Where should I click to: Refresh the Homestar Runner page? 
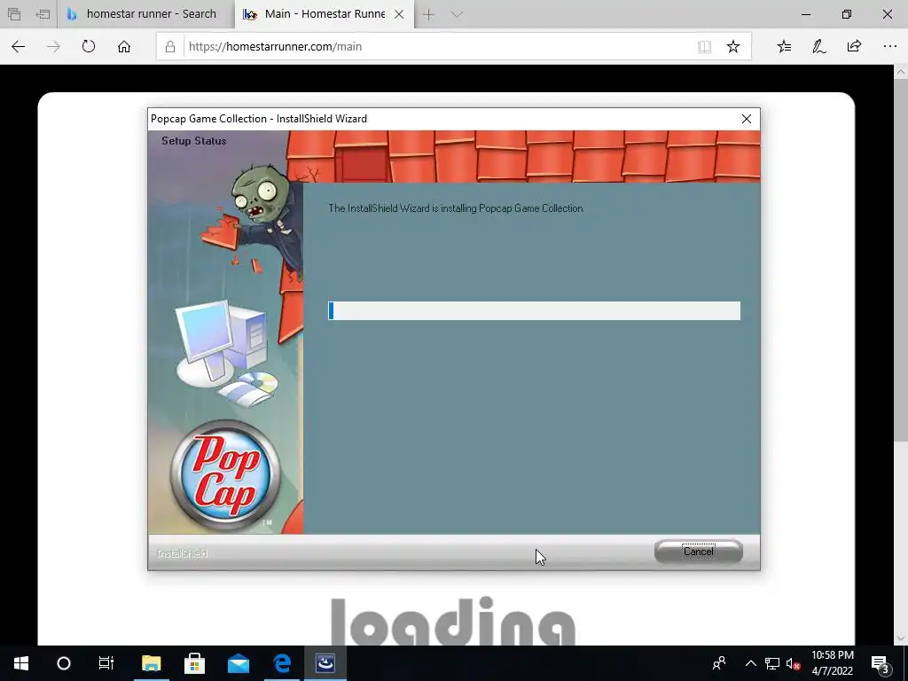click(89, 46)
